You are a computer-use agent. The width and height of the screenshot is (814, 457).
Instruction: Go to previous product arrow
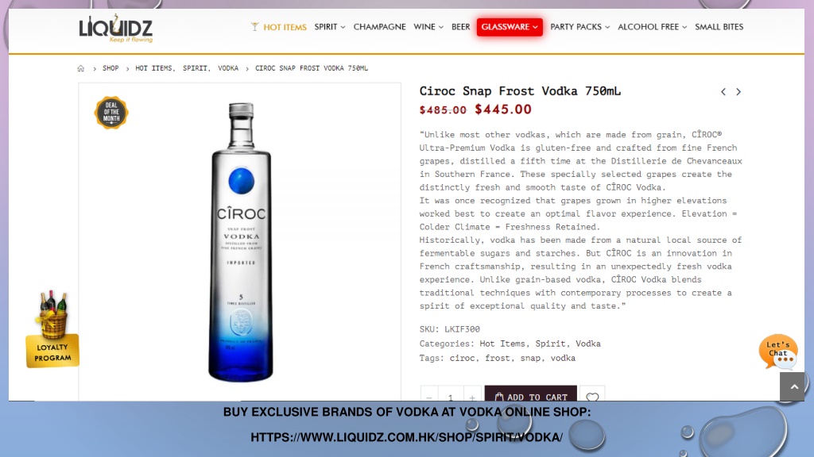(723, 92)
